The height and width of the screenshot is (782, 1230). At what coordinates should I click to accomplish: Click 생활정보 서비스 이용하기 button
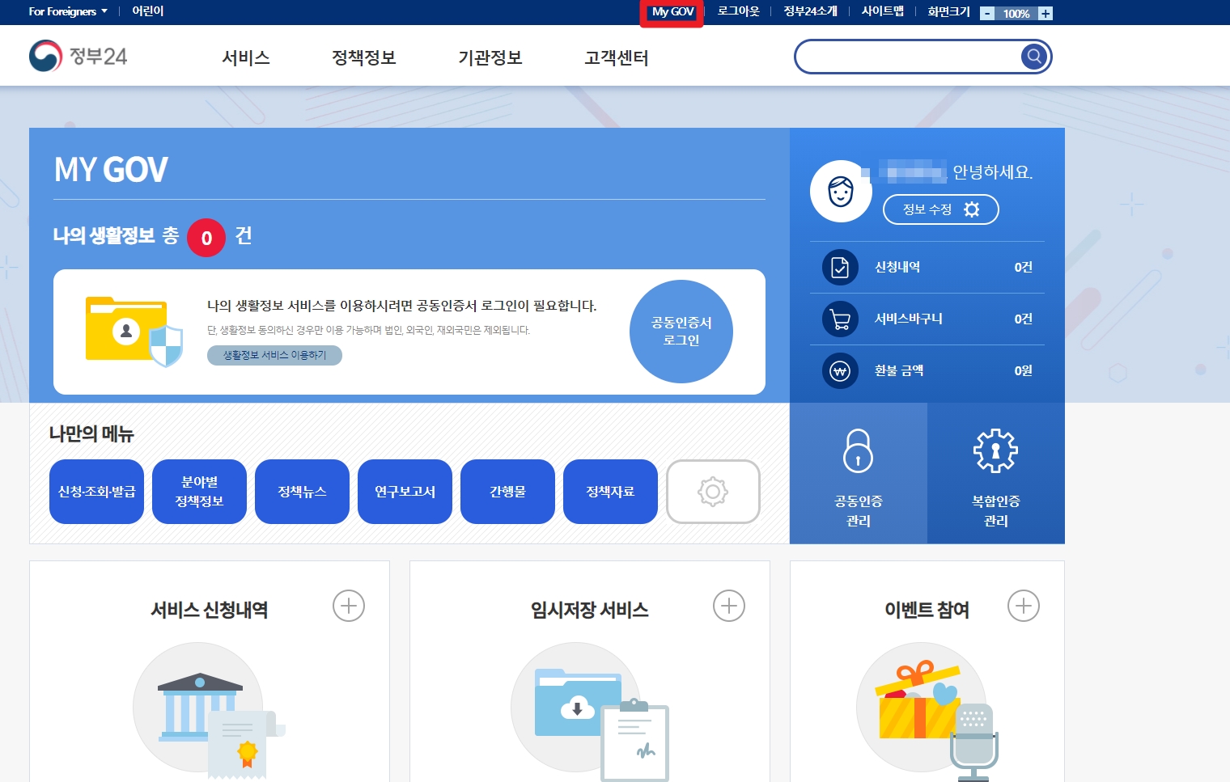(x=274, y=355)
